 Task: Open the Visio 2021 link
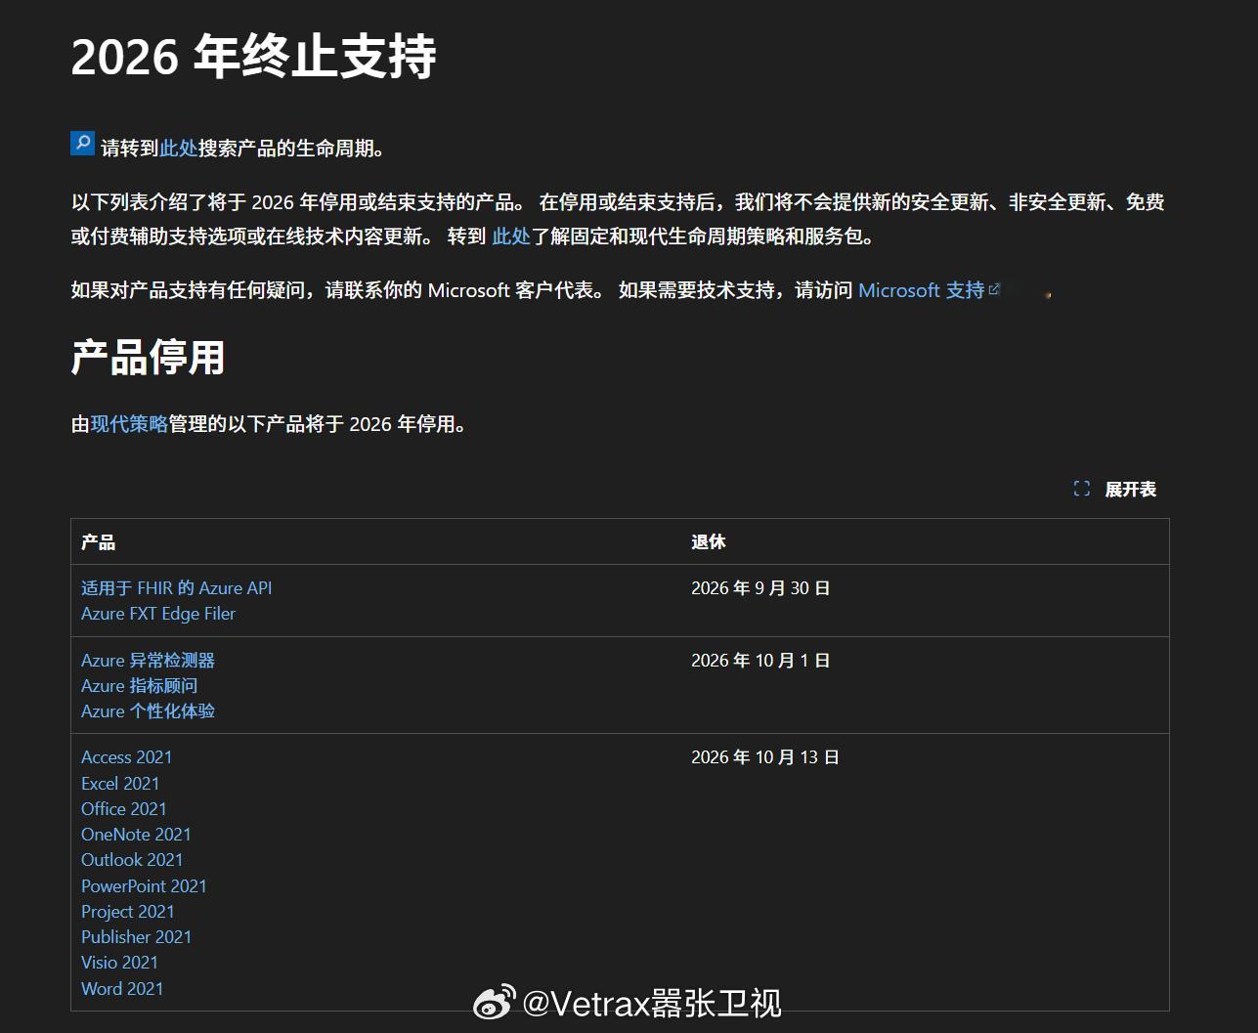coord(119,963)
